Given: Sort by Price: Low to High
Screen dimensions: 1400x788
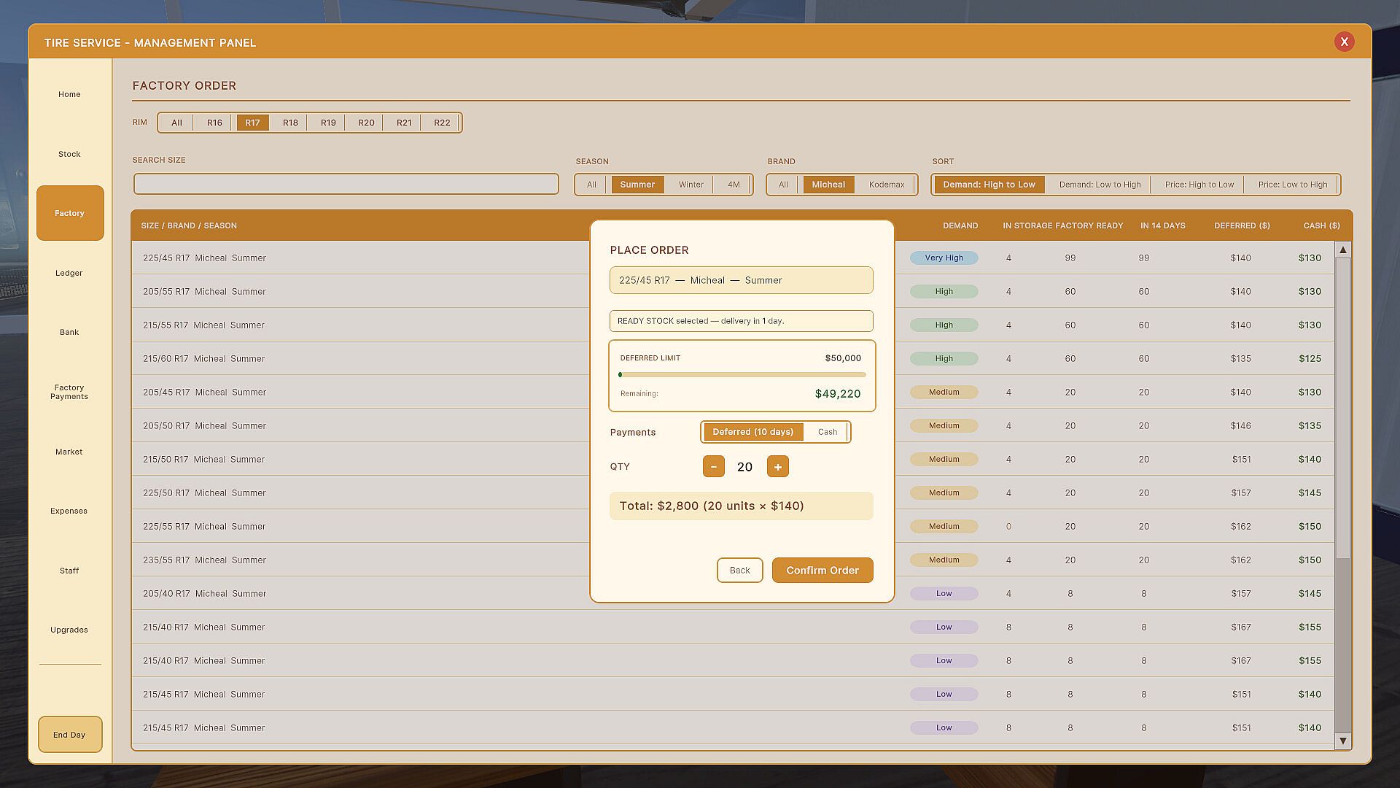Looking at the screenshot, I should pos(1292,185).
